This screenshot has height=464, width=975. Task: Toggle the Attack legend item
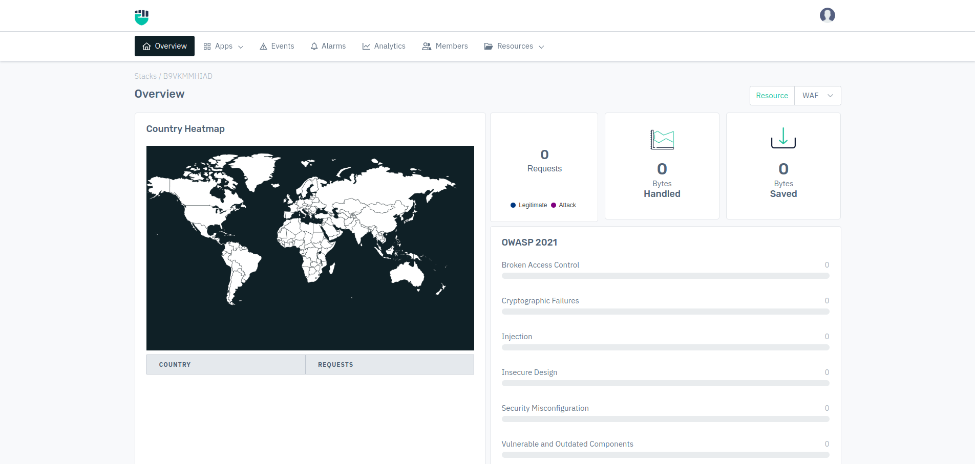[x=563, y=205]
